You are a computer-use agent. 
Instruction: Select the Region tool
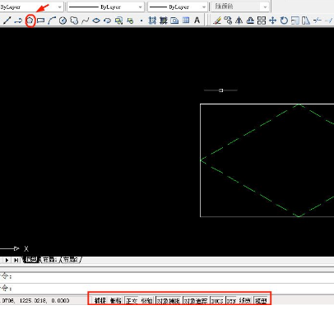[x=174, y=21]
